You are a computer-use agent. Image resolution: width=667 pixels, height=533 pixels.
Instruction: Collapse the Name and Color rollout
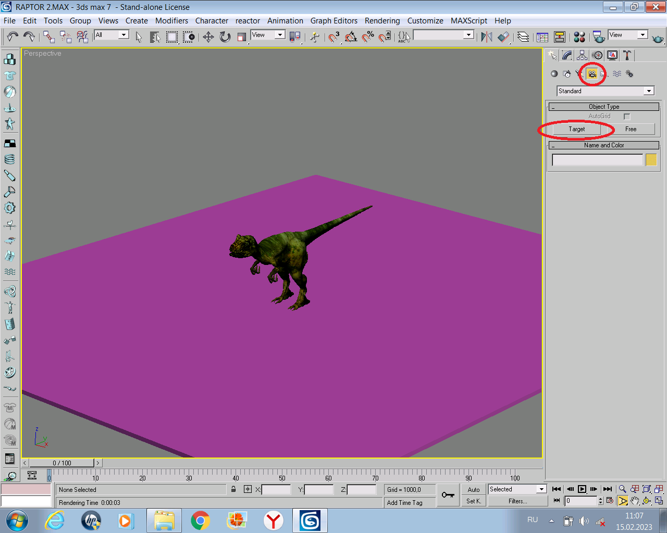(604, 145)
